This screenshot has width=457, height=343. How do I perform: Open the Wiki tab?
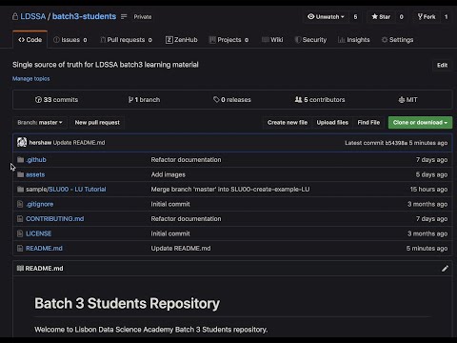click(272, 40)
